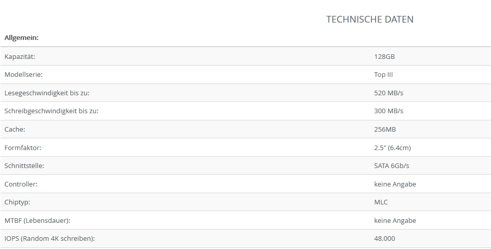Click the 48.000 IOPS value

click(385, 238)
